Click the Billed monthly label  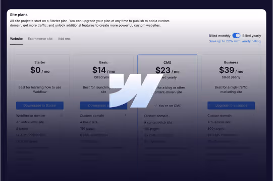220,36
